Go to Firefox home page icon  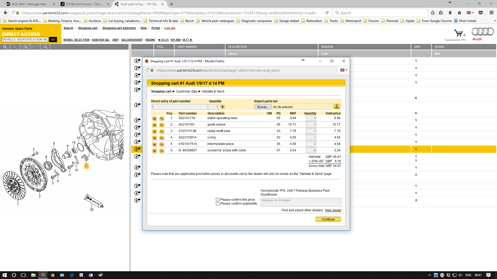tap(459, 13)
